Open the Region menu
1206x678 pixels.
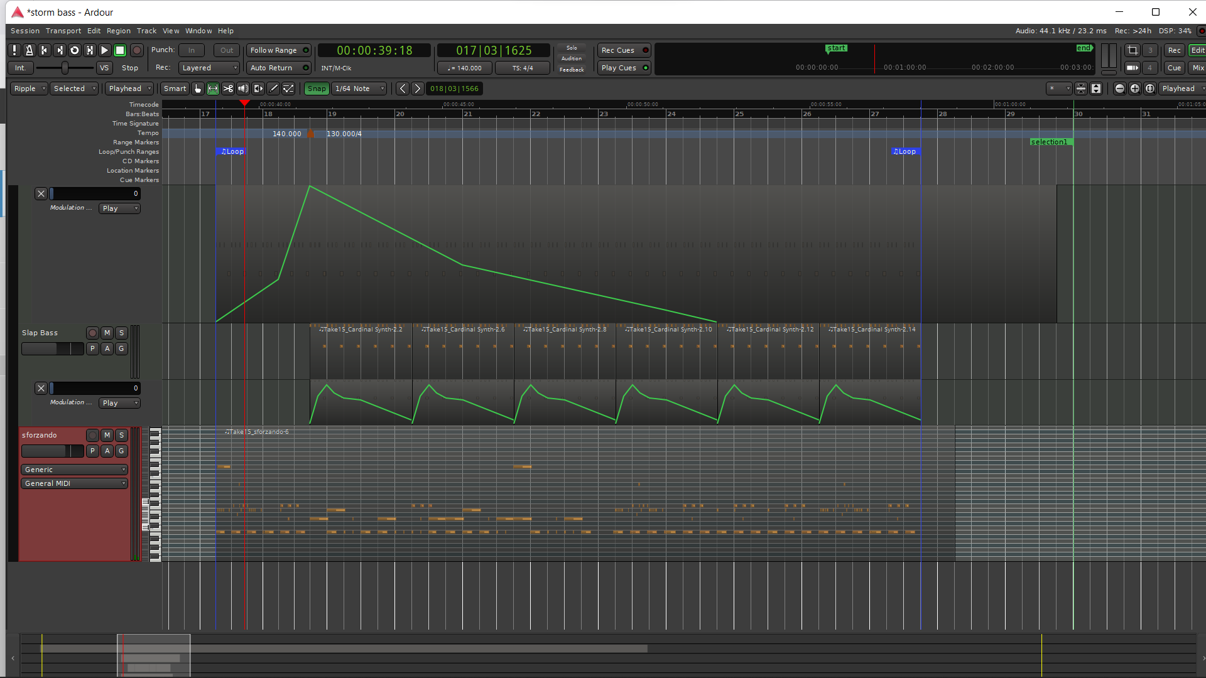[x=118, y=31]
